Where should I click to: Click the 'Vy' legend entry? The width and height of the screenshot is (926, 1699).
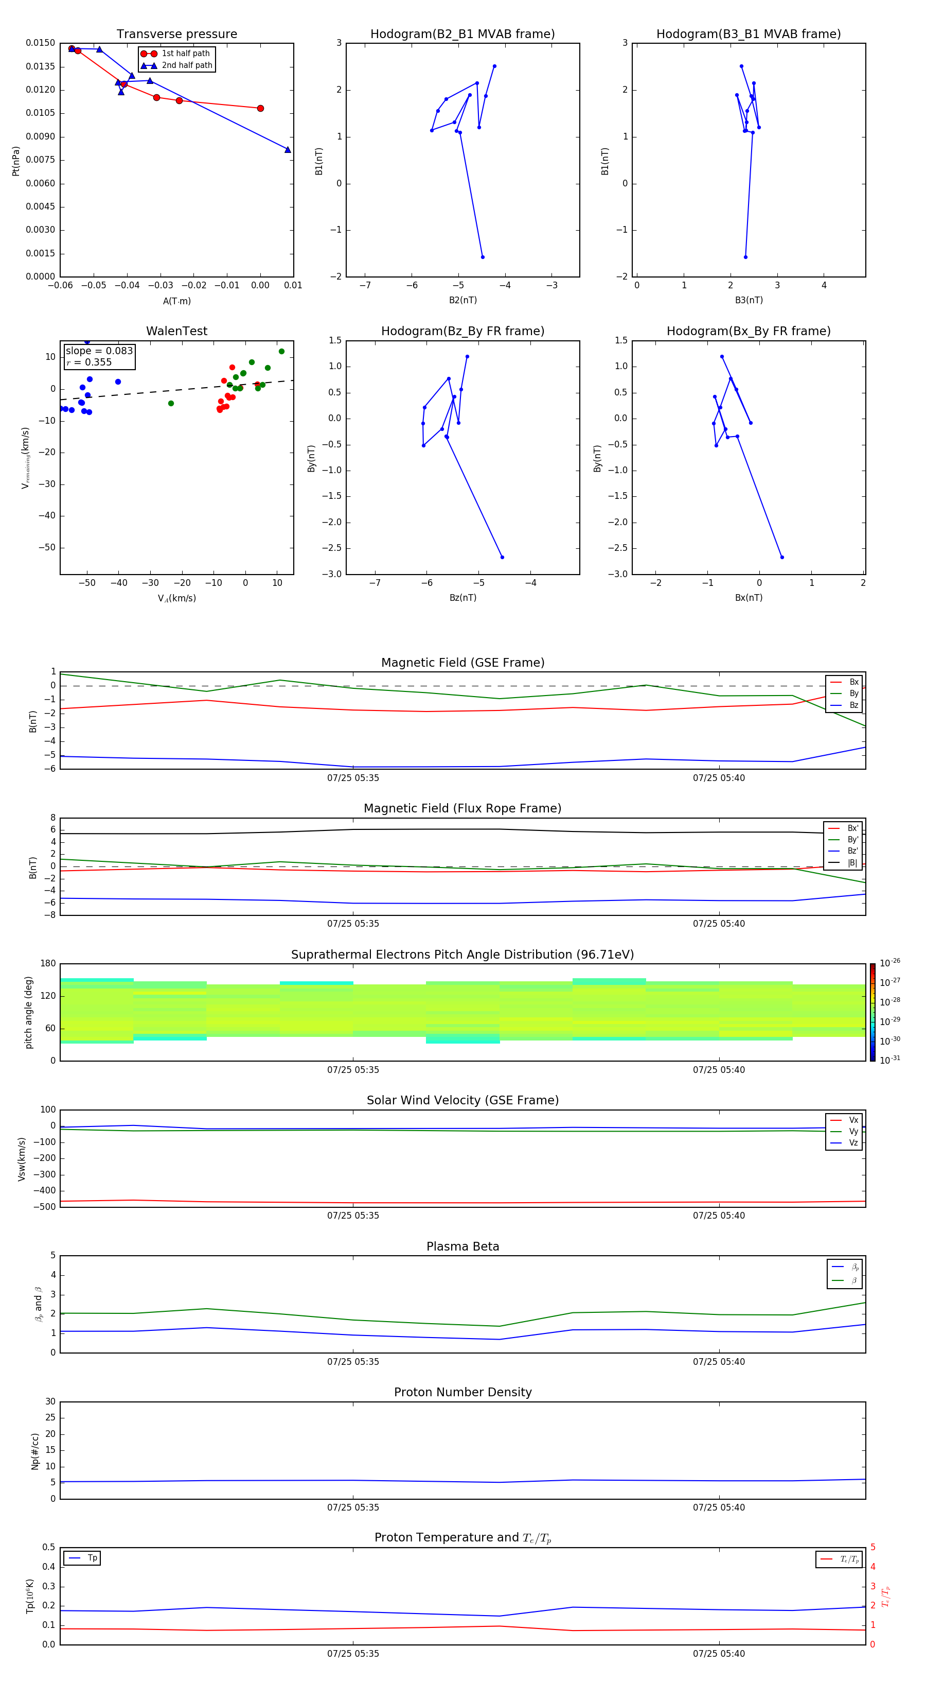(844, 1132)
